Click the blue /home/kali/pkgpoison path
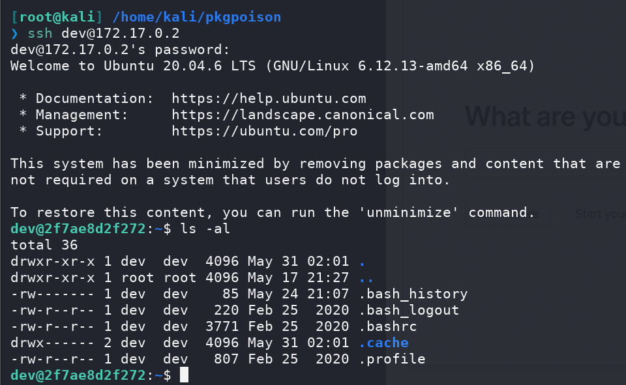 coord(197,17)
